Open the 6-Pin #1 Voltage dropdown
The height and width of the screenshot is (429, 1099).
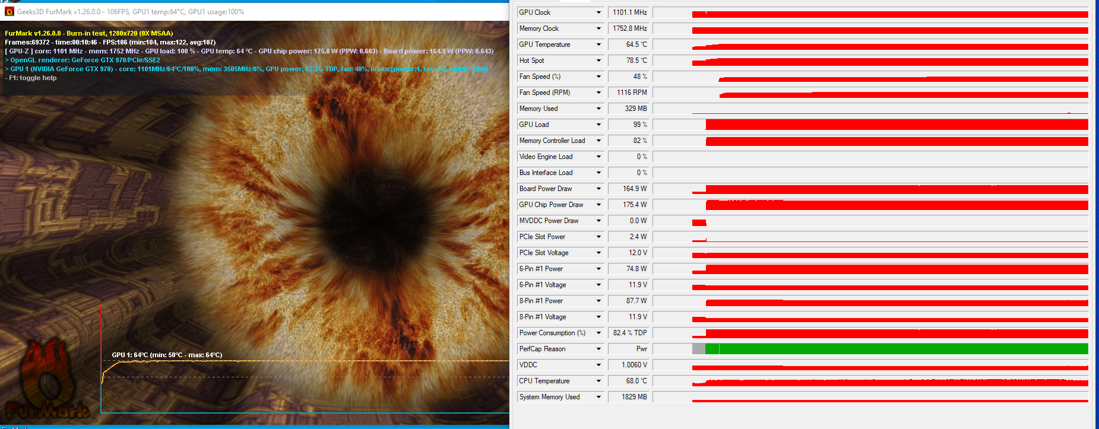(598, 285)
